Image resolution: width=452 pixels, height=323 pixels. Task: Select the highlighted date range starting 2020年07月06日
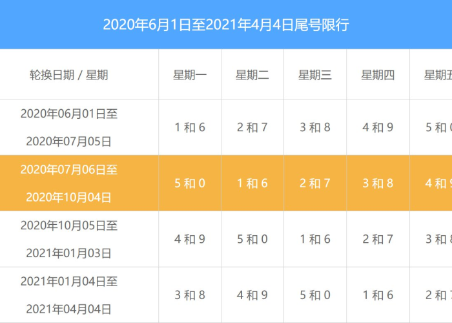[x=68, y=183]
